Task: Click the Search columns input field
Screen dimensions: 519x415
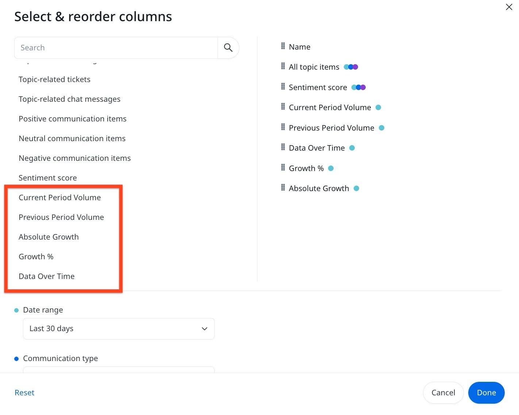Action: (116, 48)
